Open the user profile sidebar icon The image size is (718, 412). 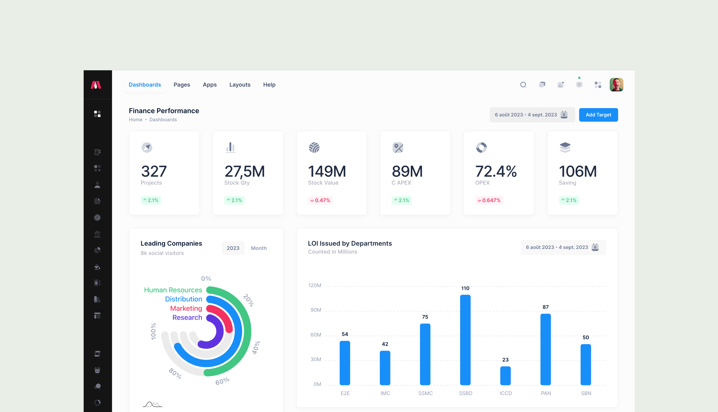click(x=97, y=185)
